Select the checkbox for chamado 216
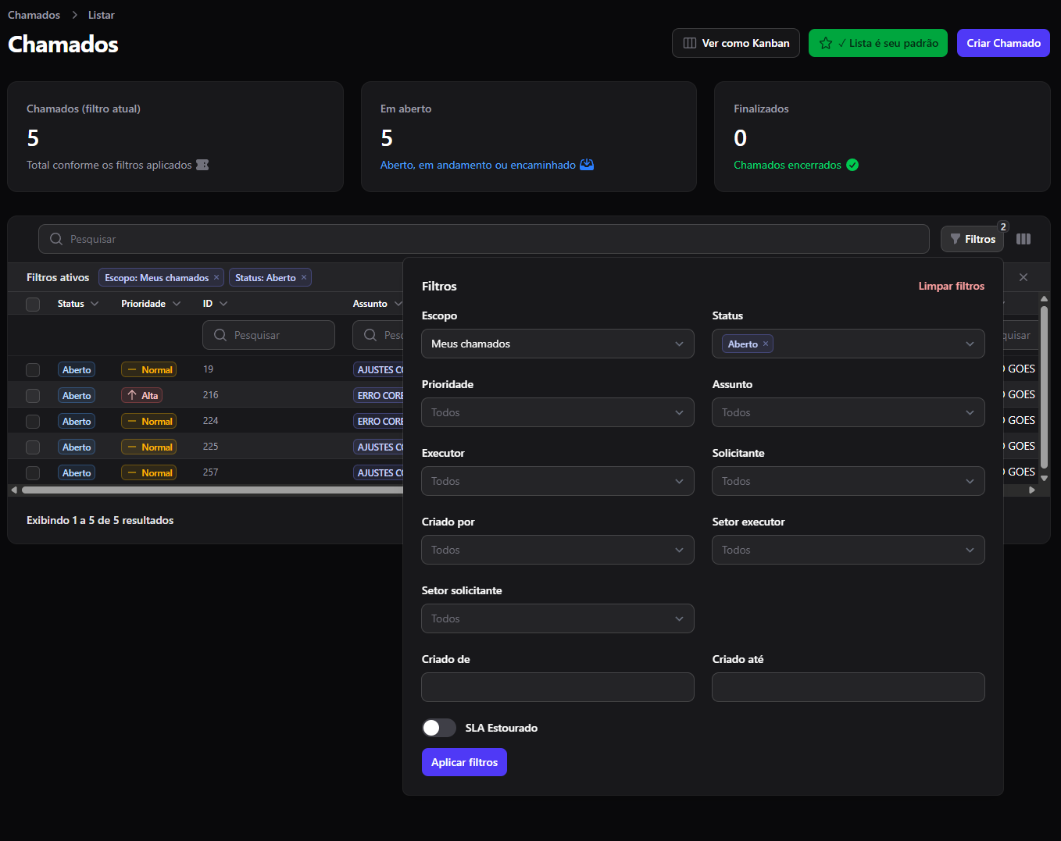1061x841 pixels. [33, 395]
